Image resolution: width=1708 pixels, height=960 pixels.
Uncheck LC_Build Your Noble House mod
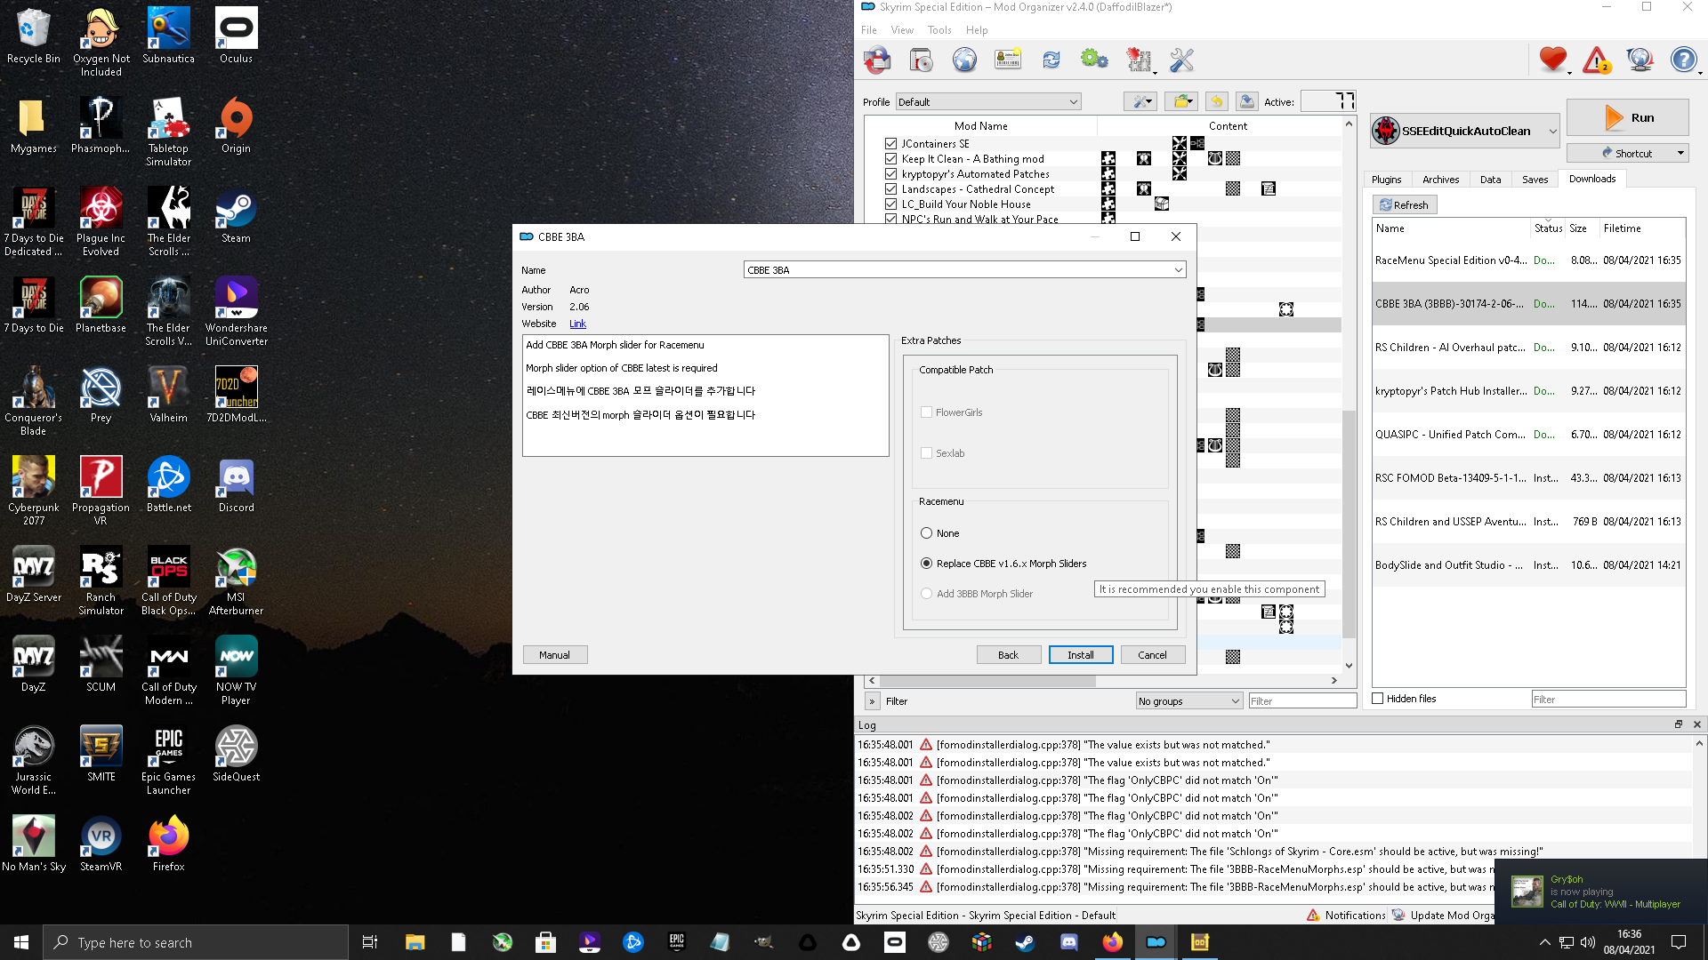click(x=890, y=204)
